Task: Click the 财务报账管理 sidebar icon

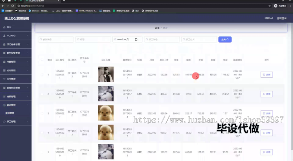Action: point(4,53)
